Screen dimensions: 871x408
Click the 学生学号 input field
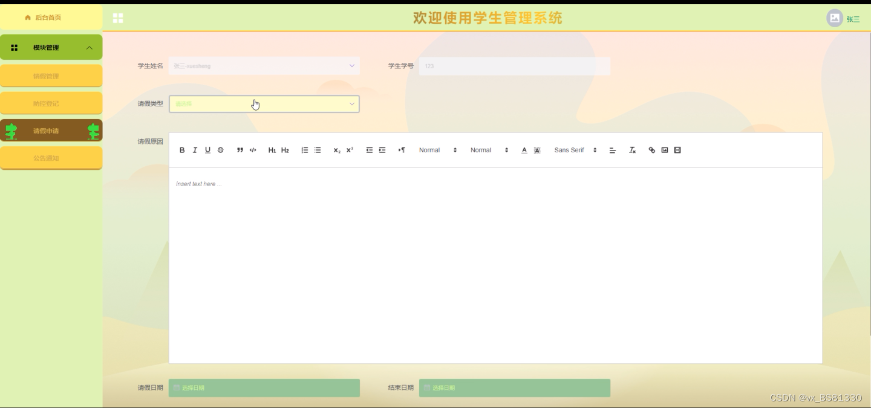point(515,66)
